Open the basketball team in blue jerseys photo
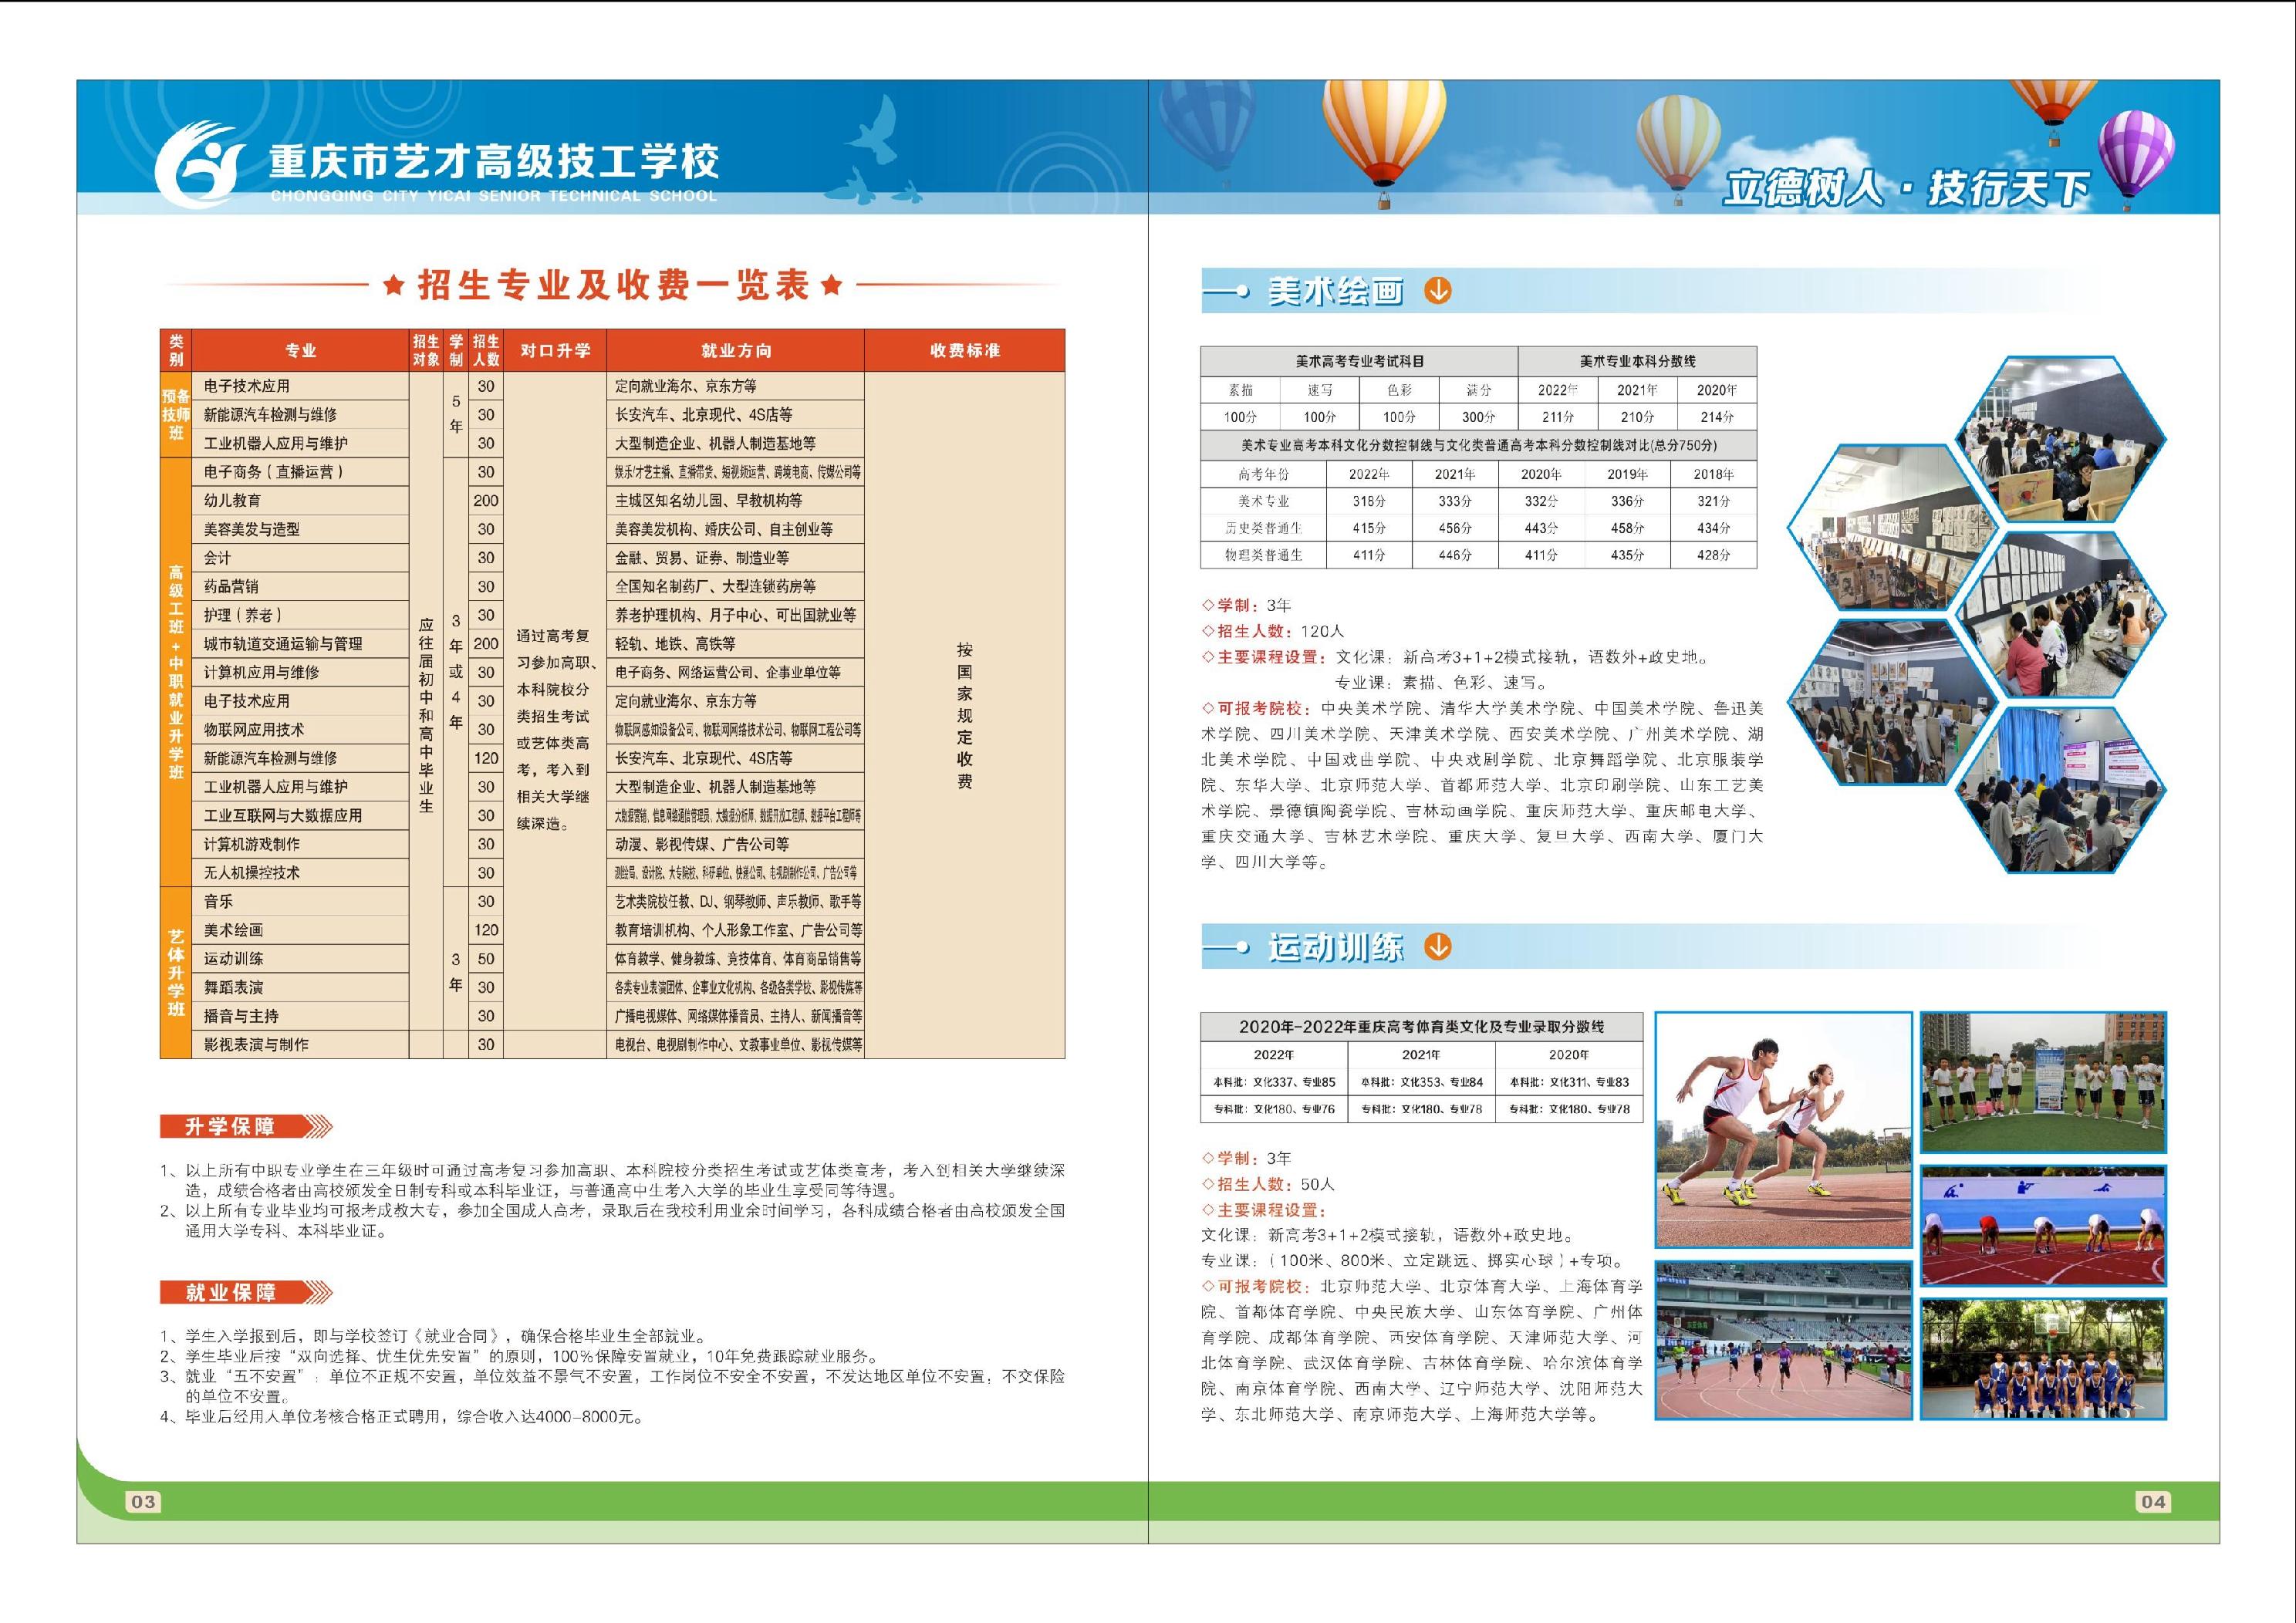The image size is (2296, 1623). pos(2043,1359)
